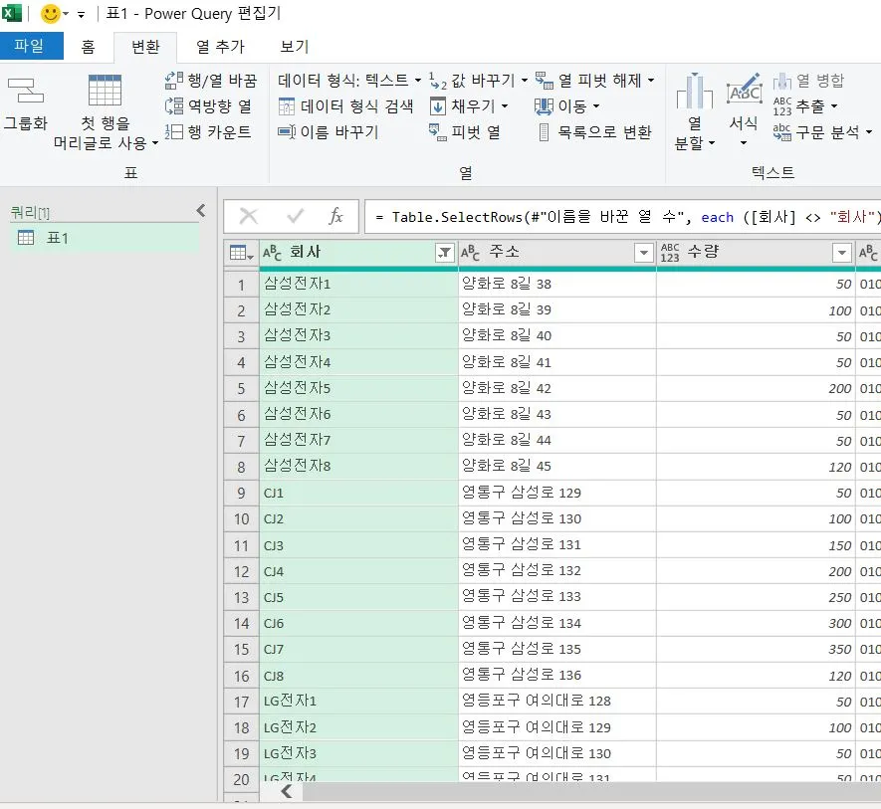Viewport: 881px width, 809px height.
Task: Collapse the queries (쿼리) pane
Action: 201,211
